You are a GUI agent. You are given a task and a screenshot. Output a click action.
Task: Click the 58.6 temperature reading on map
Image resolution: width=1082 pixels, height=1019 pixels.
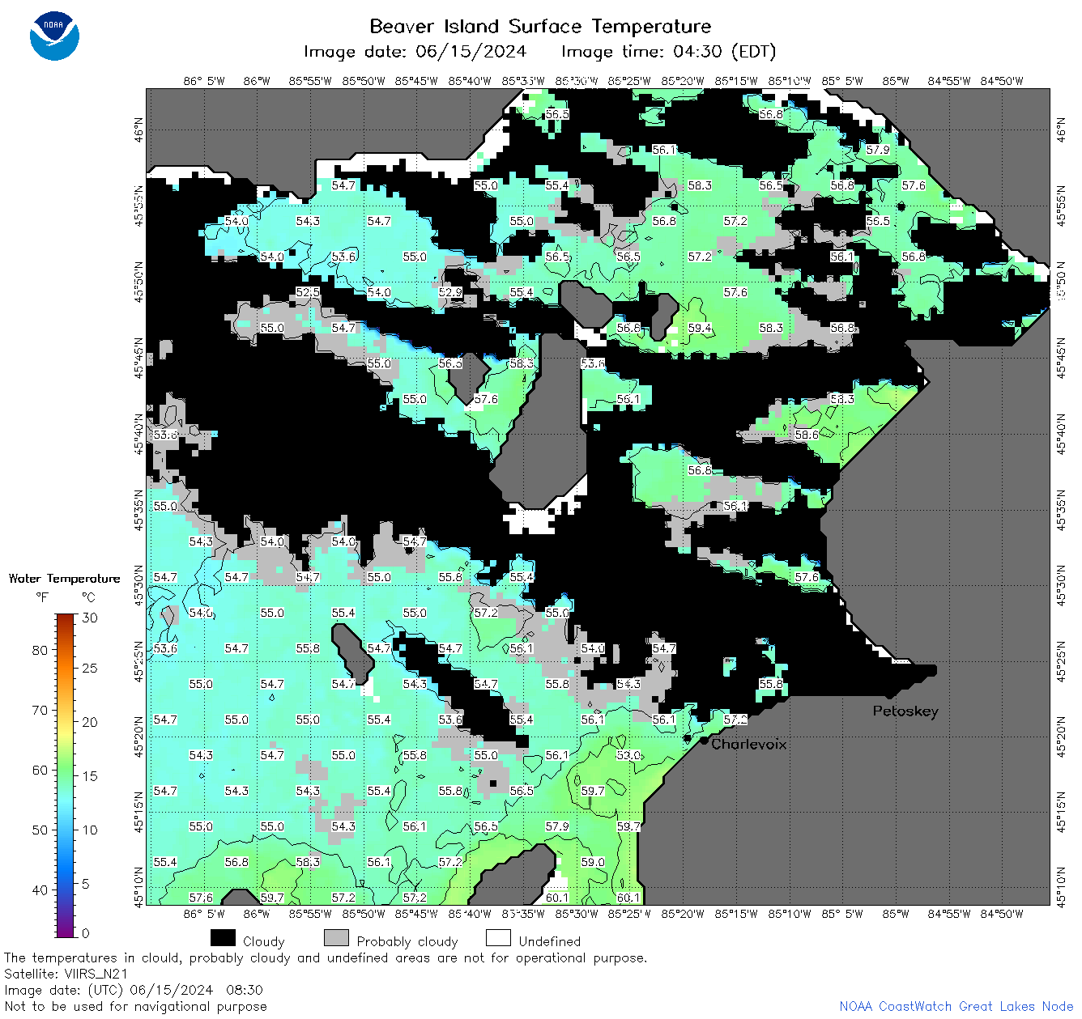807,435
